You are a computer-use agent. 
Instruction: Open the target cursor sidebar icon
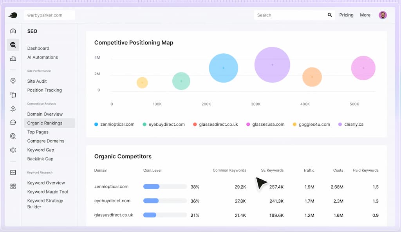pos(13,136)
